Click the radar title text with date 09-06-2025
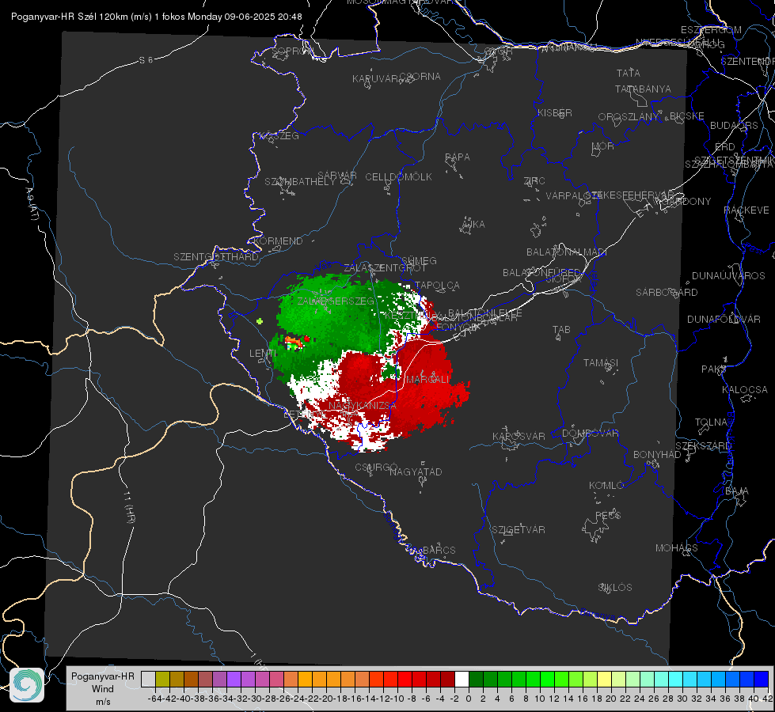Screen dimensions: 775x712 156,17
